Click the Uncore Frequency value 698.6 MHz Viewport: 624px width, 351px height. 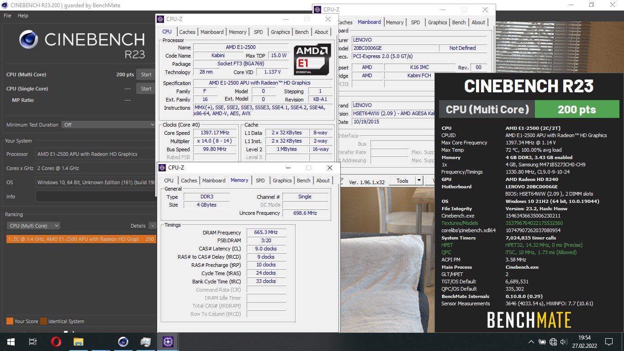tap(305, 213)
